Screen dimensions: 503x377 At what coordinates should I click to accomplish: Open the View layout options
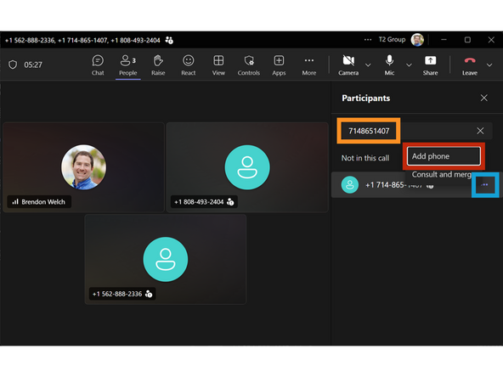coord(218,65)
